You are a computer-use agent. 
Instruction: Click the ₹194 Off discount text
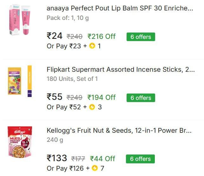[102, 97]
